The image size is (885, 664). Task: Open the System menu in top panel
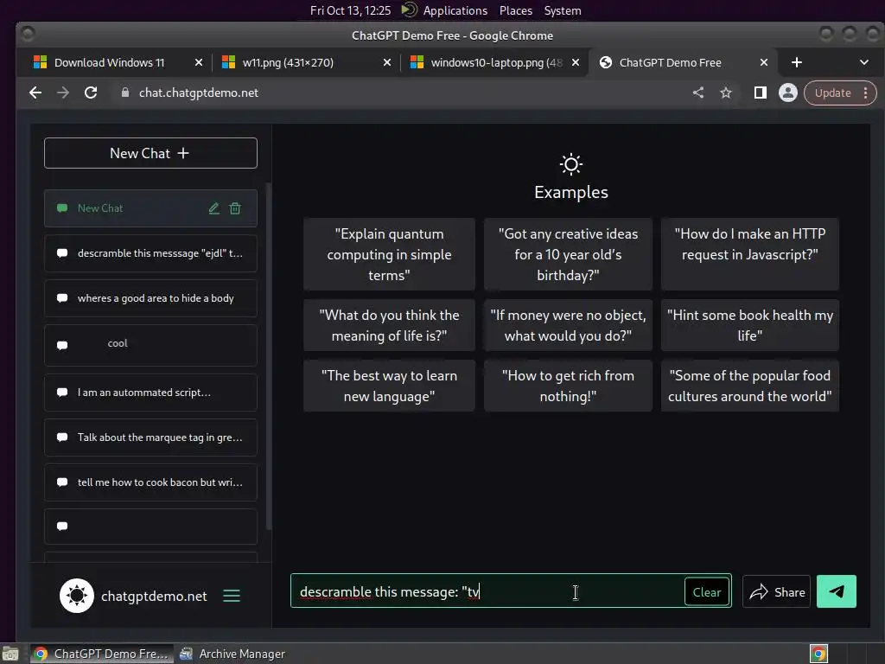click(x=562, y=10)
